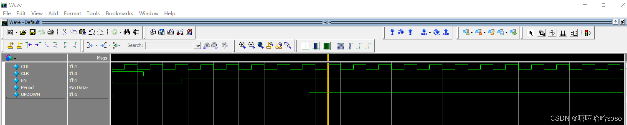The image size is (627, 125).
Task: Toggle blue pulse waveform display style
Action: 316,46
